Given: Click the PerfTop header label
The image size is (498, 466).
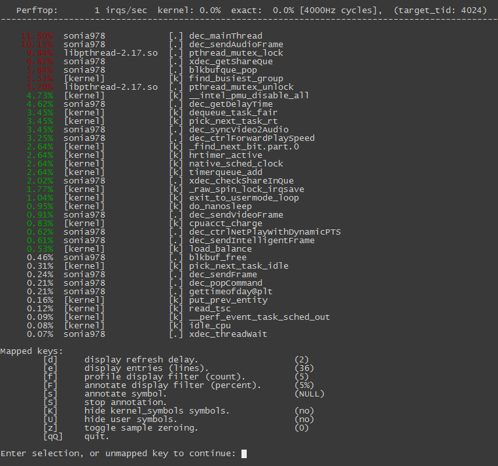Looking at the screenshot, I should pyautogui.click(x=37, y=10).
